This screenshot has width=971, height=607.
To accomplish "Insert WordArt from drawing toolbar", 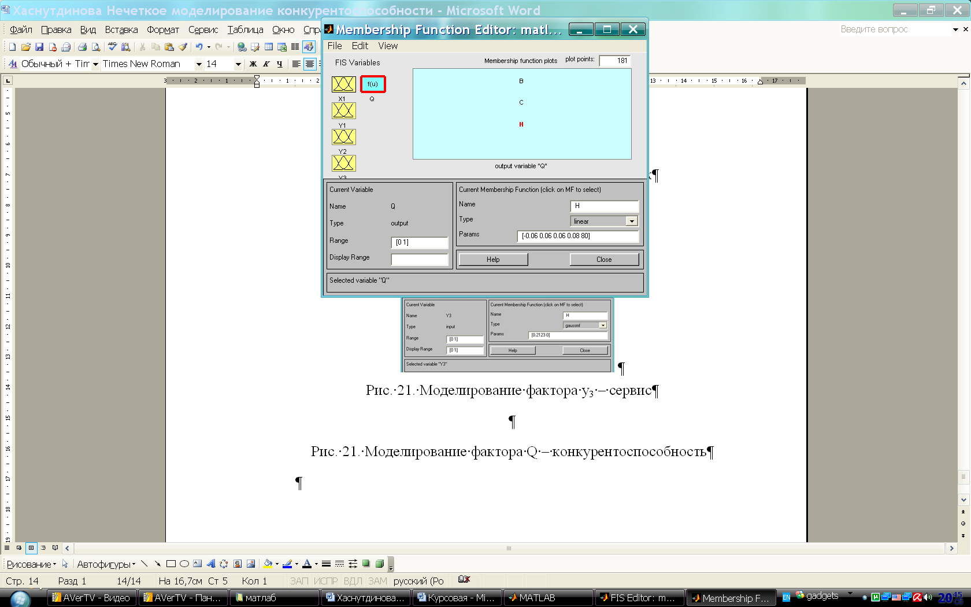I will pos(211,564).
